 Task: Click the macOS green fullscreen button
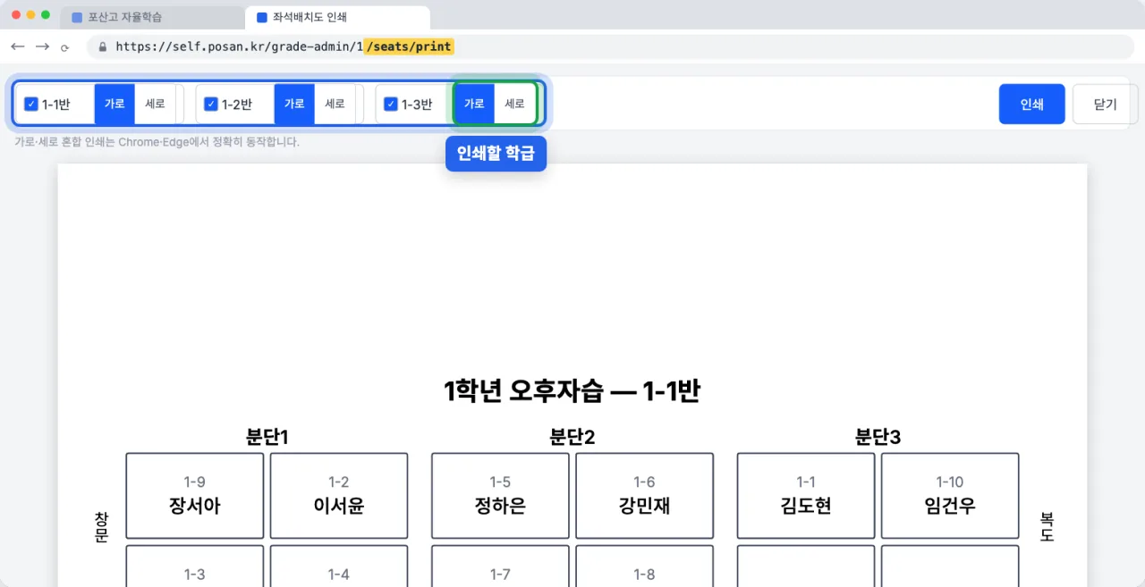click(x=47, y=15)
